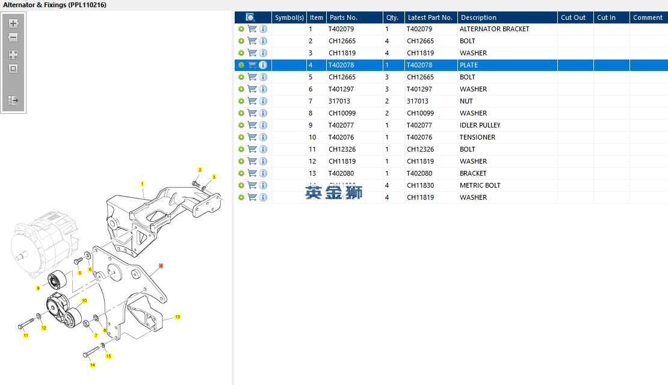The width and height of the screenshot is (668, 385).
Task: Add TENSIONER to cart
Action: [252, 137]
